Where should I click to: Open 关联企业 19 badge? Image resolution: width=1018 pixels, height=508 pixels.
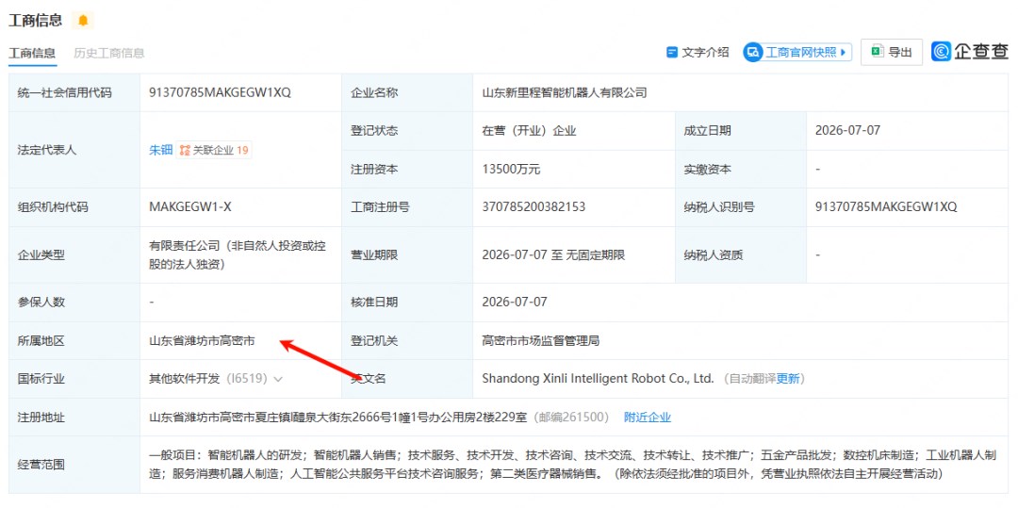pos(214,151)
